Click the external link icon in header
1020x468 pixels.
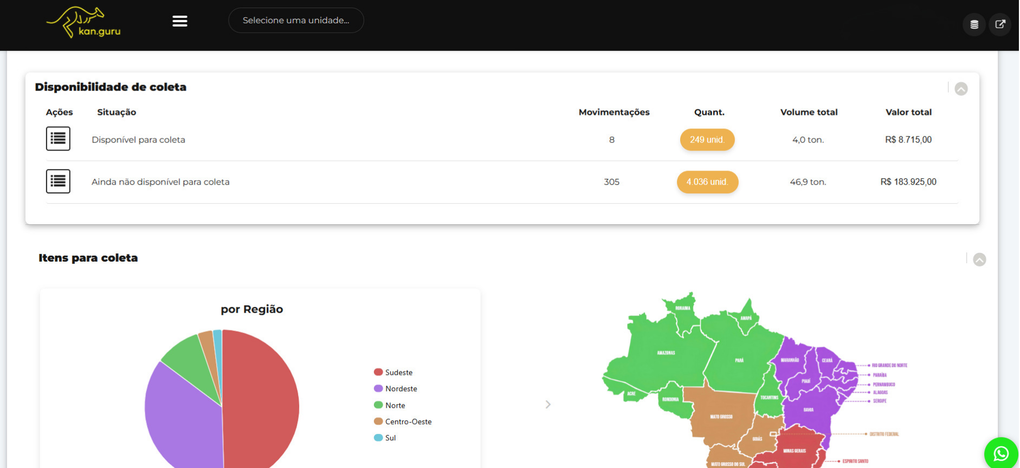click(x=1000, y=24)
